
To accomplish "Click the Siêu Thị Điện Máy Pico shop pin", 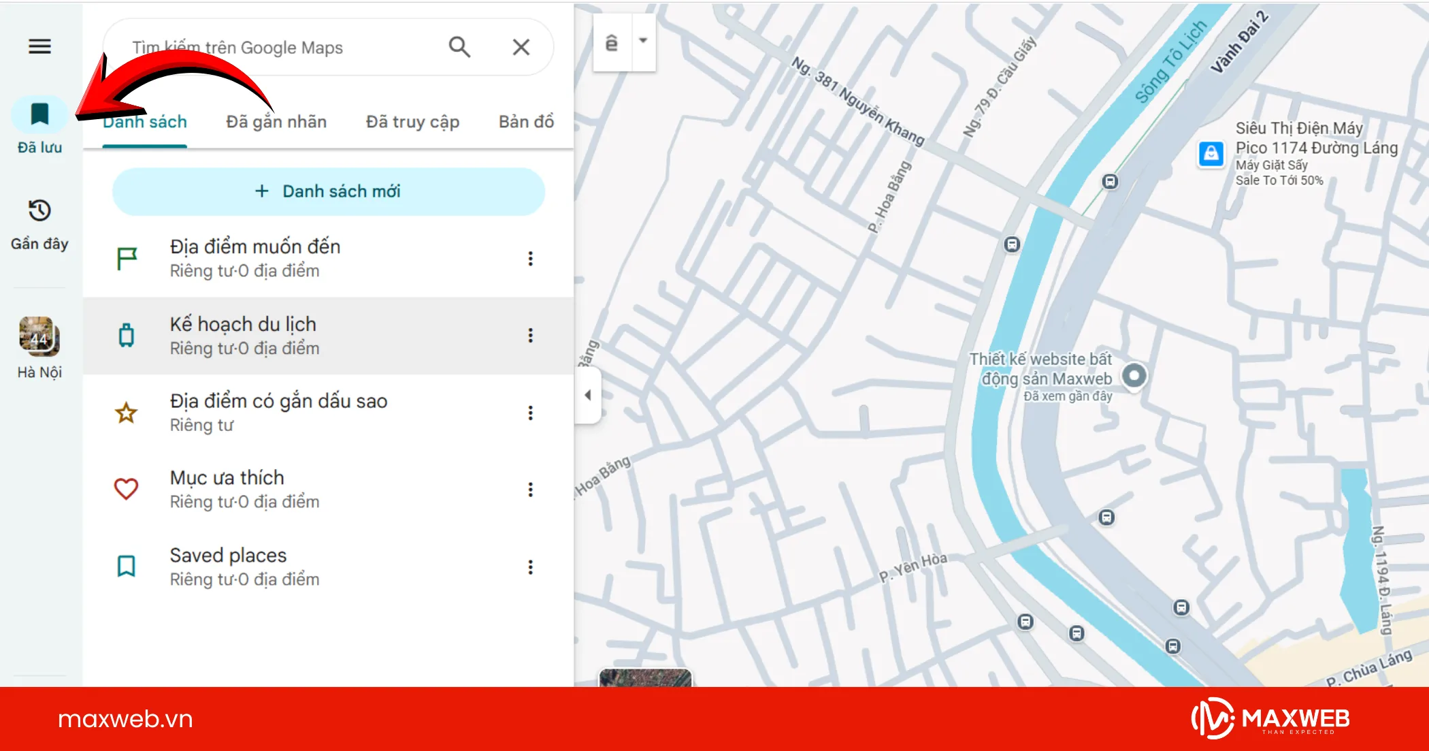I will coord(1211,154).
